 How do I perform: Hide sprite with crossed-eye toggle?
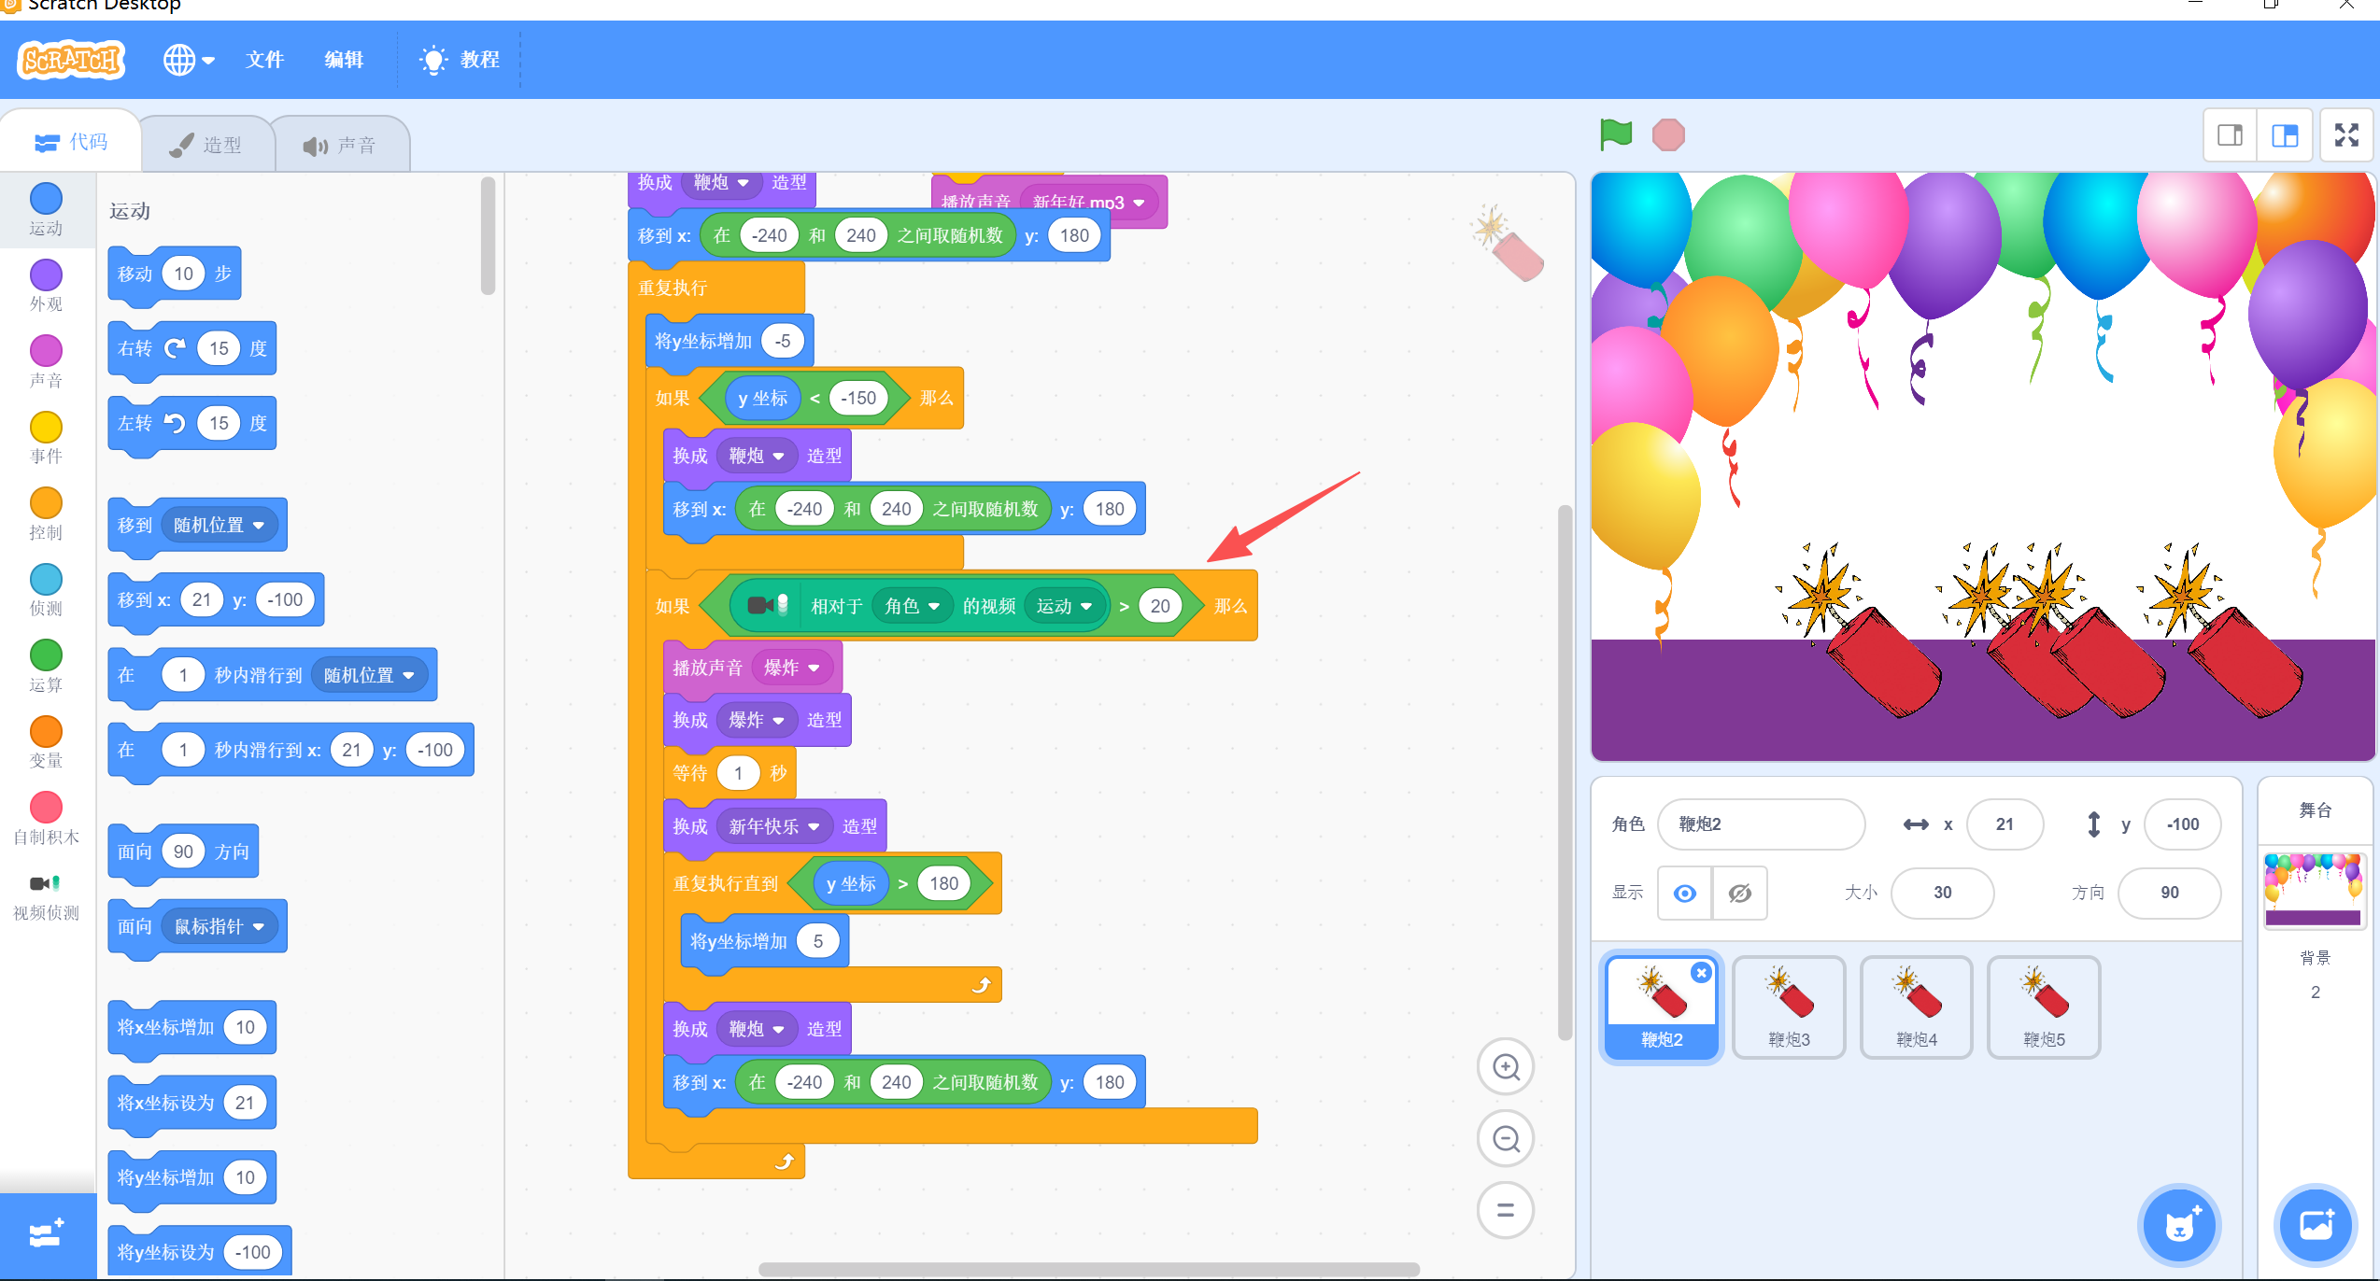(x=1739, y=894)
